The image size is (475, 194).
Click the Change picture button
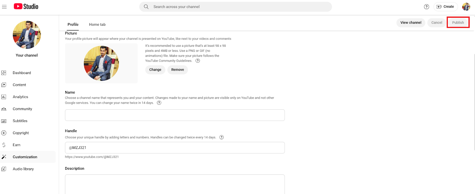point(155,70)
